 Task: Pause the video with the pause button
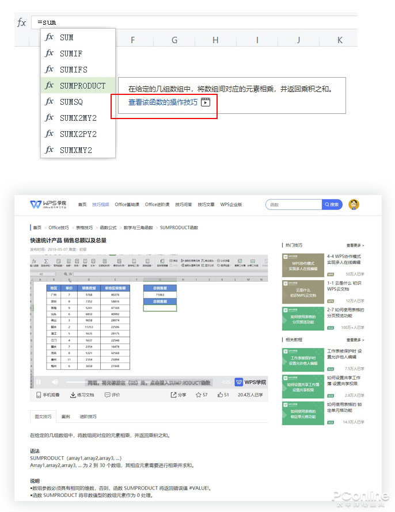coord(39,382)
